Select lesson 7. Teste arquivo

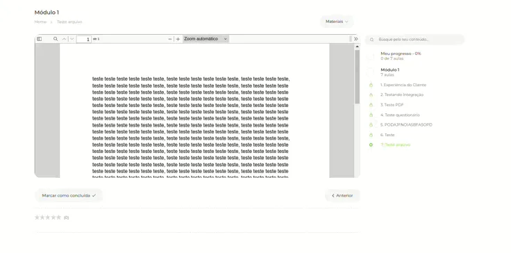coord(395,145)
